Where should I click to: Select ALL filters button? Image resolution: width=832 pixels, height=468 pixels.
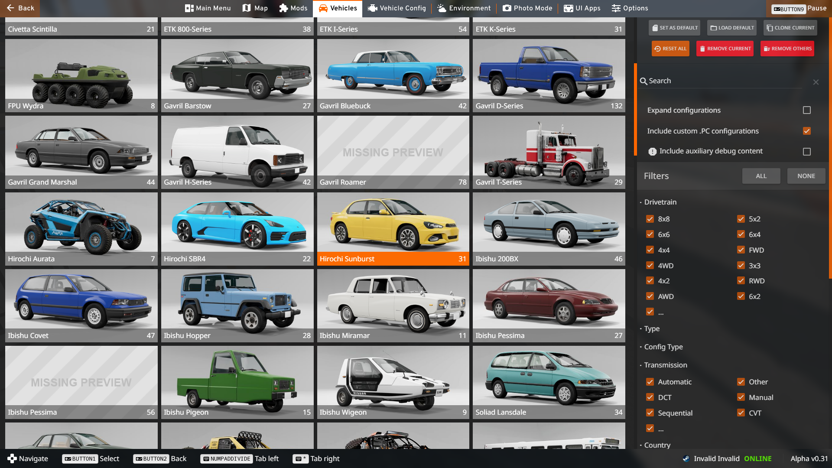[x=761, y=176]
